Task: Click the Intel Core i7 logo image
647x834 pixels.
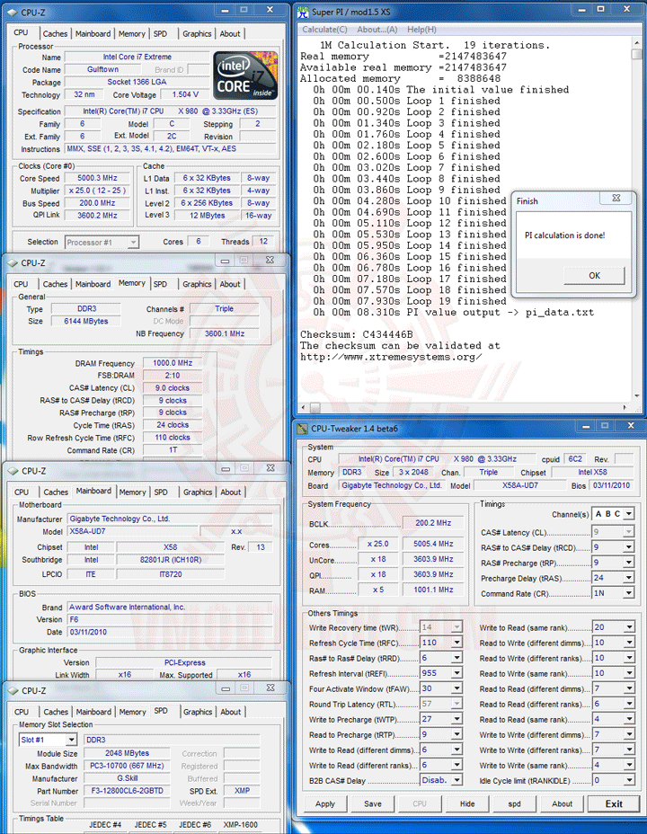Action: click(245, 75)
